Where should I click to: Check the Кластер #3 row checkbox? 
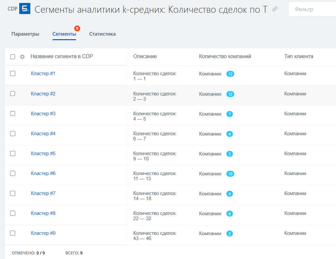[13, 114]
